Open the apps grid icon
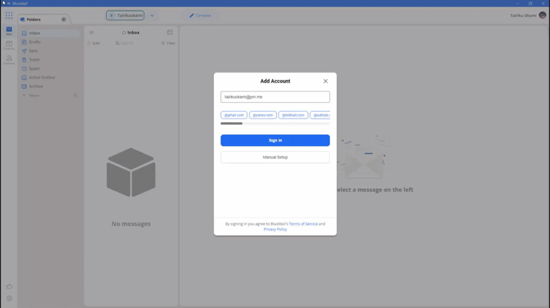 point(9,15)
